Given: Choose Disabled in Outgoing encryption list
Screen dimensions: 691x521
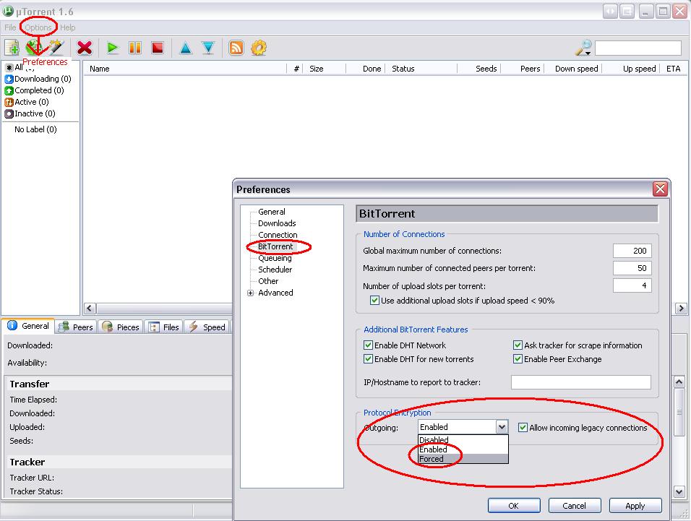Looking at the screenshot, I should click(463, 440).
